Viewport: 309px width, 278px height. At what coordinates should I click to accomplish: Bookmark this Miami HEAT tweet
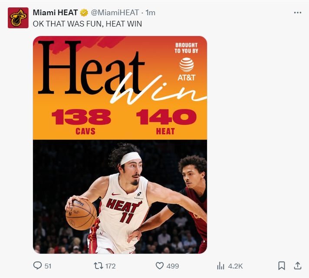(281, 265)
